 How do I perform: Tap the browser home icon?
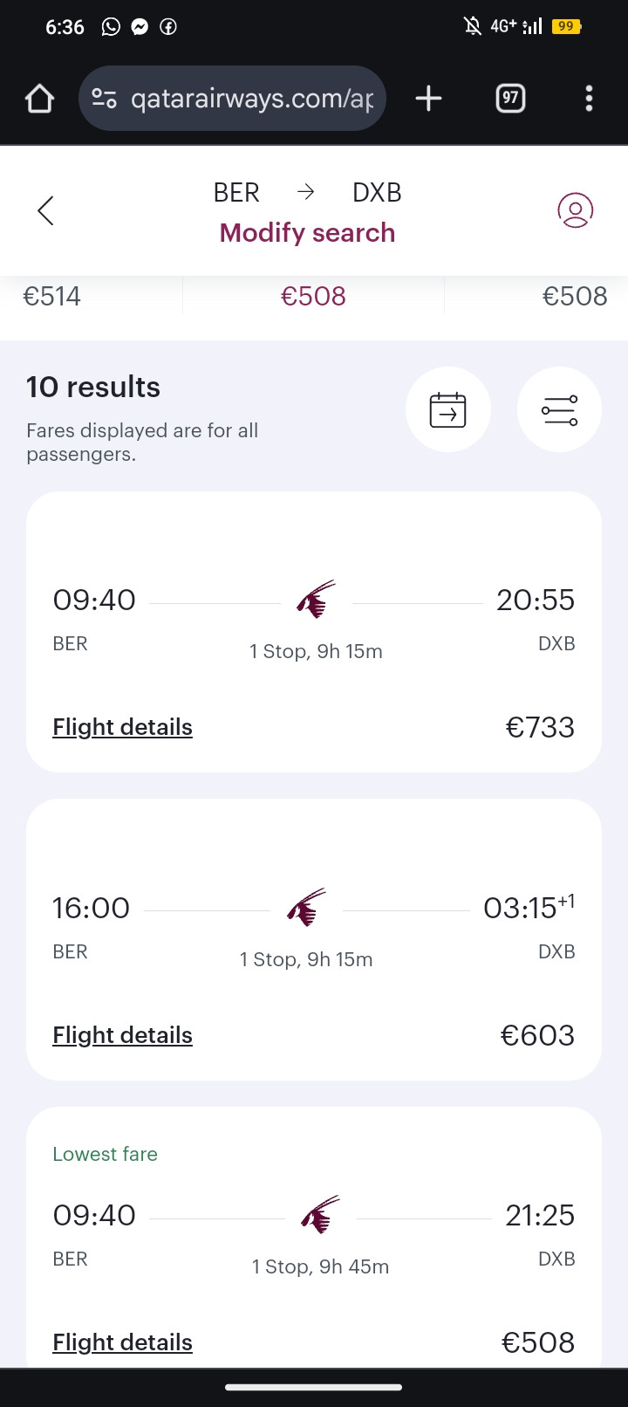coord(39,99)
